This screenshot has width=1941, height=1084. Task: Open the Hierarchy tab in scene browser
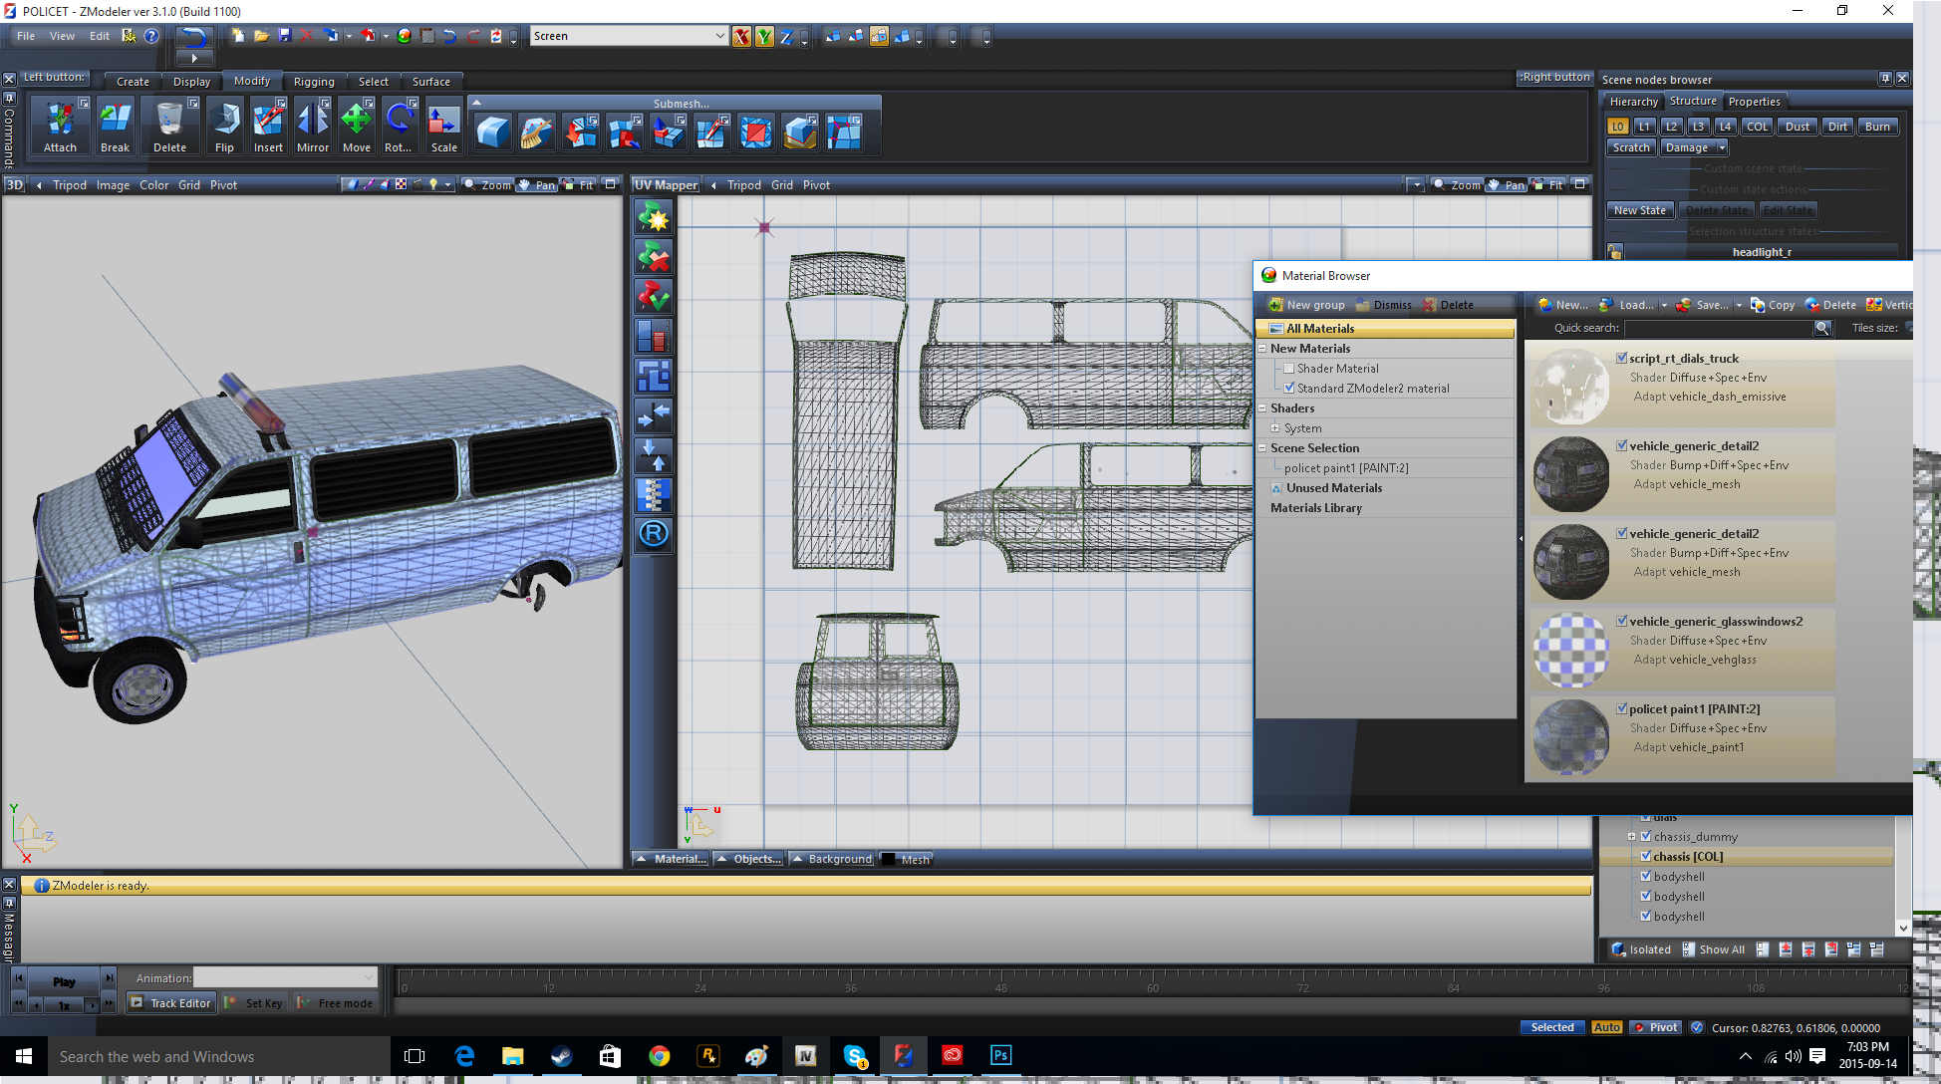tap(1633, 102)
